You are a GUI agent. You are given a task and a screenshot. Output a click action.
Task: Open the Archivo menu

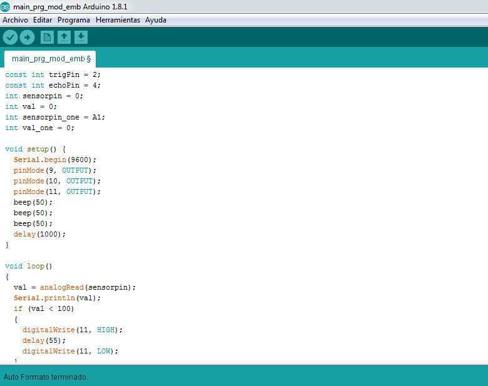15,20
